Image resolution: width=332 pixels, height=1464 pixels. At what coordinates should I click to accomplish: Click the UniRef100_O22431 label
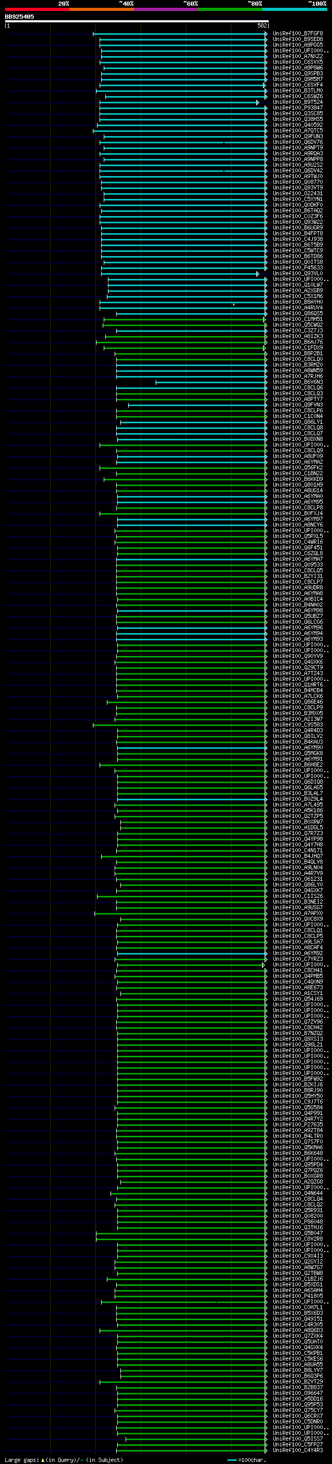click(x=297, y=194)
